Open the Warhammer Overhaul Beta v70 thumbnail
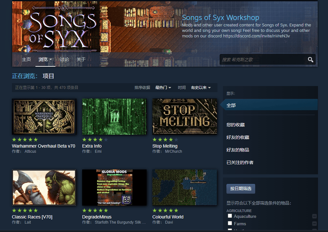The image size is (328, 232). click(x=44, y=117)
